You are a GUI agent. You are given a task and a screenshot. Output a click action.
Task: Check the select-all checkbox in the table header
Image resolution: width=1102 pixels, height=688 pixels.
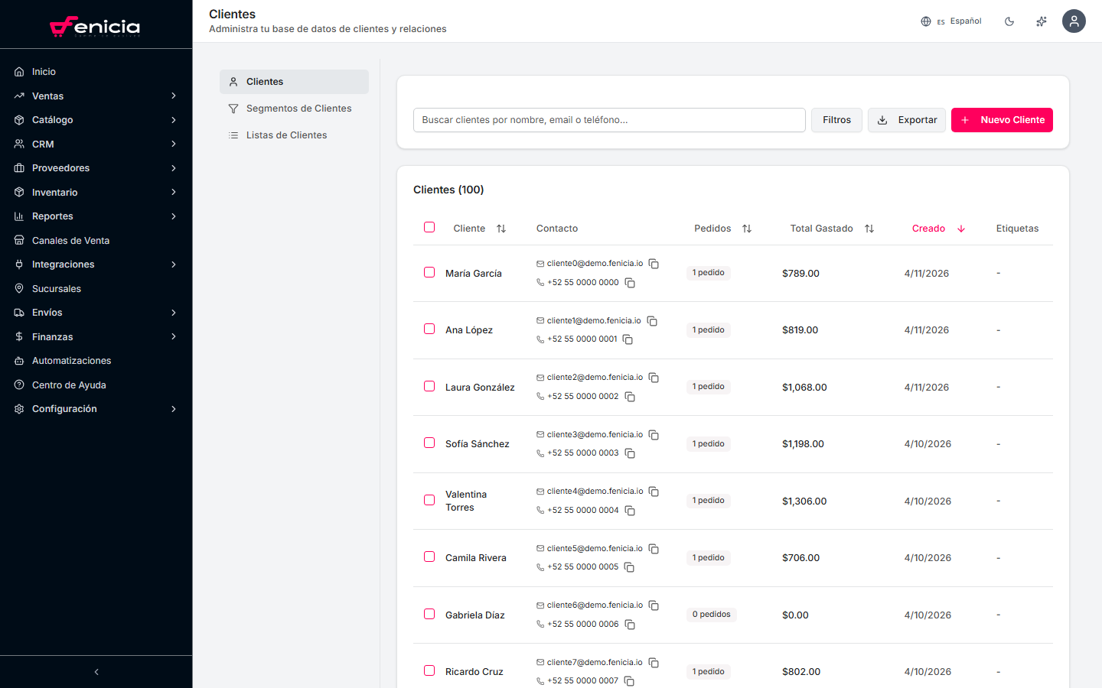coord(429,227)
